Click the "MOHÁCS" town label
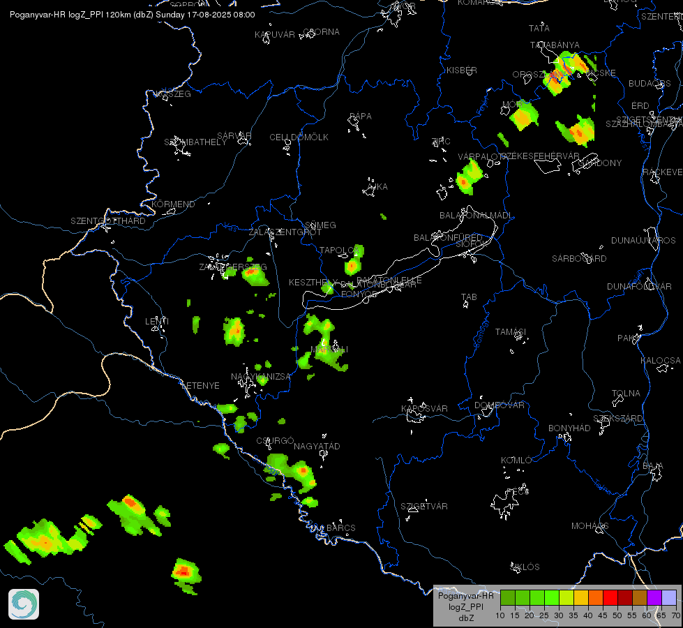The height and width of the screenshot is (628, 683). [x=590, y=526]
